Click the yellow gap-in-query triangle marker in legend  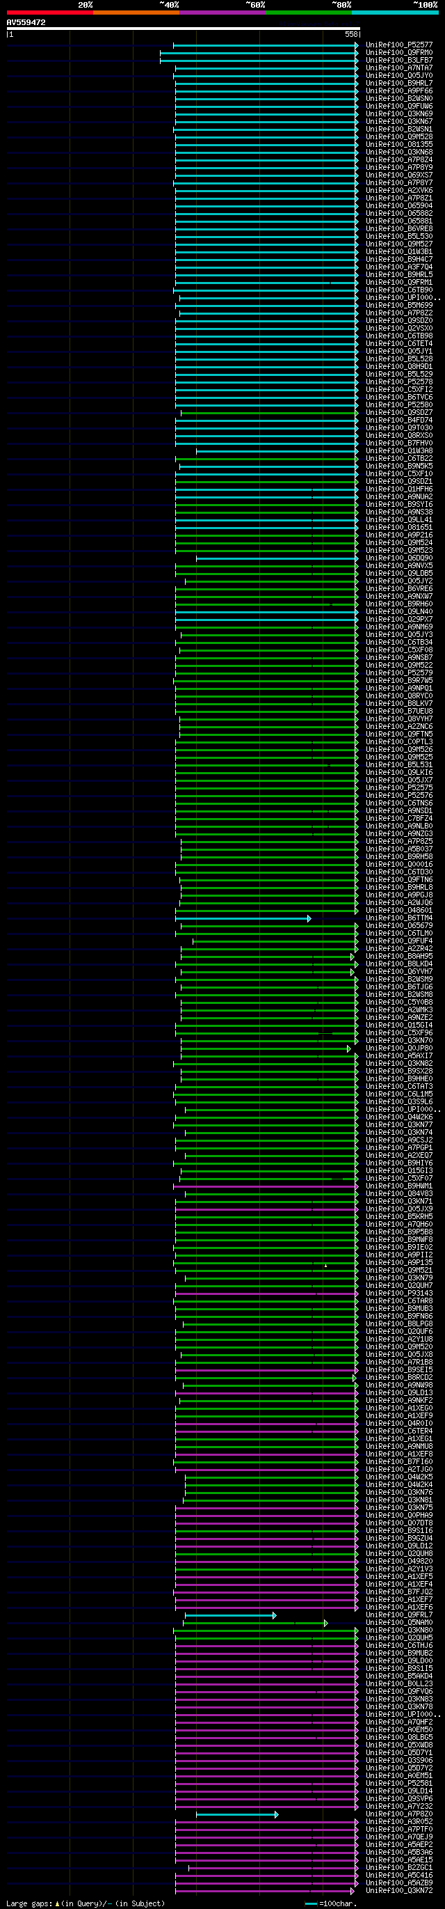pos(57,1904)
